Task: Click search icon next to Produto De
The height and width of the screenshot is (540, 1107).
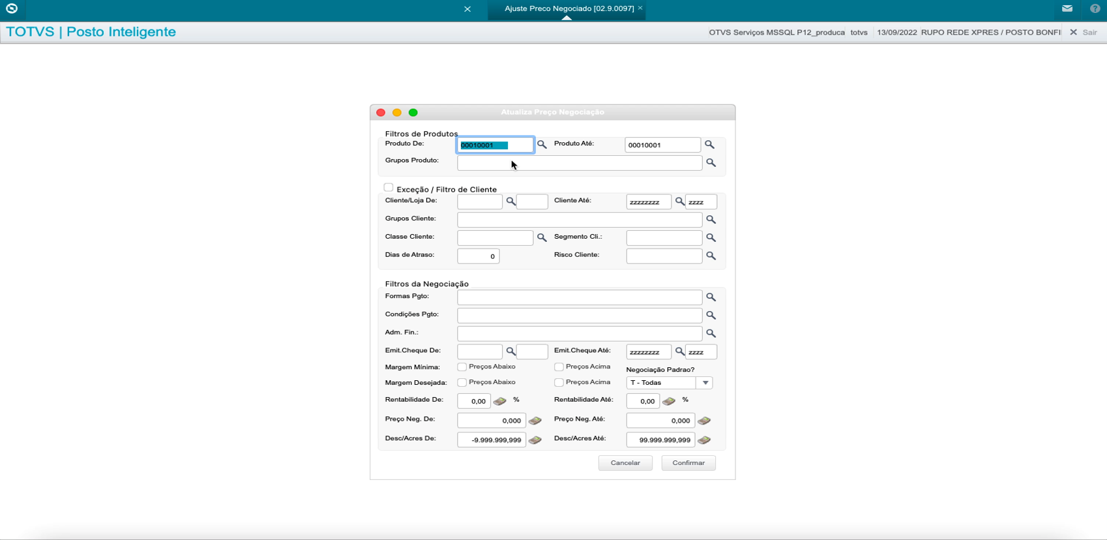Action: 542,145
